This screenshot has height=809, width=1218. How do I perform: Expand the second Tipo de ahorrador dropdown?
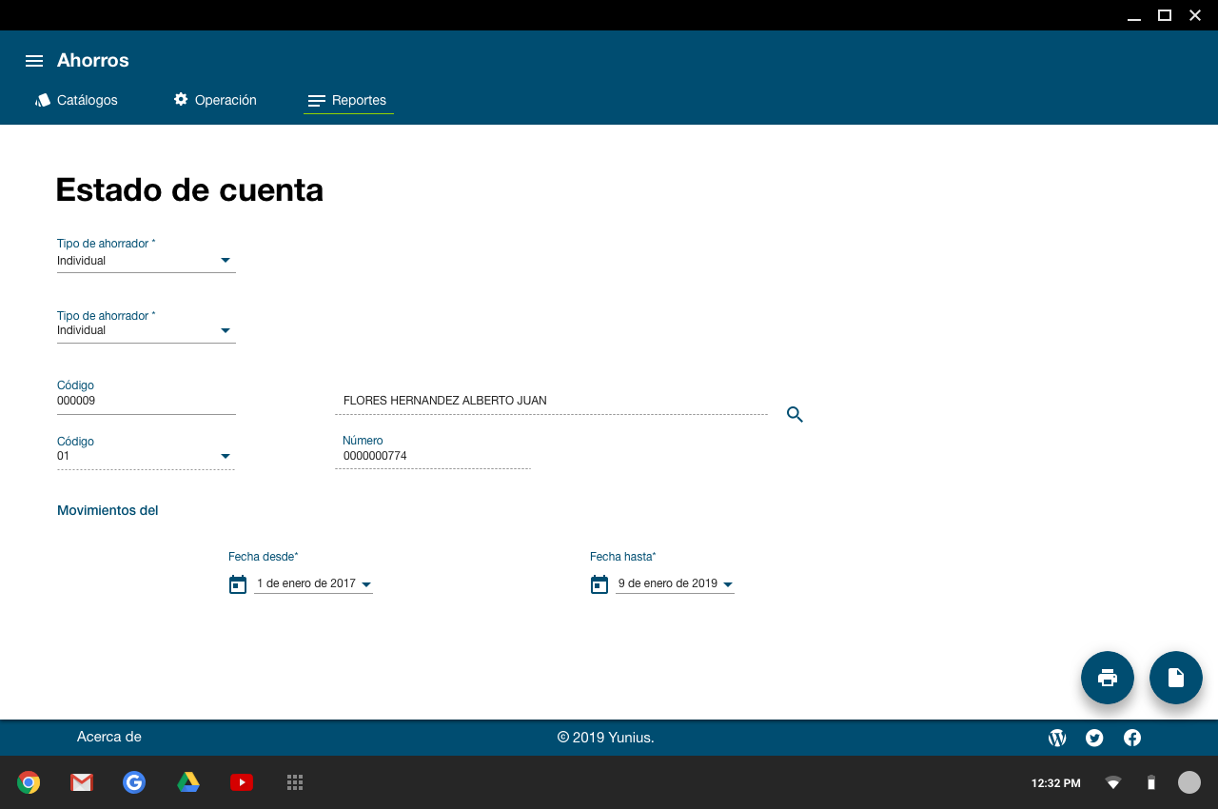coord(226,330)
